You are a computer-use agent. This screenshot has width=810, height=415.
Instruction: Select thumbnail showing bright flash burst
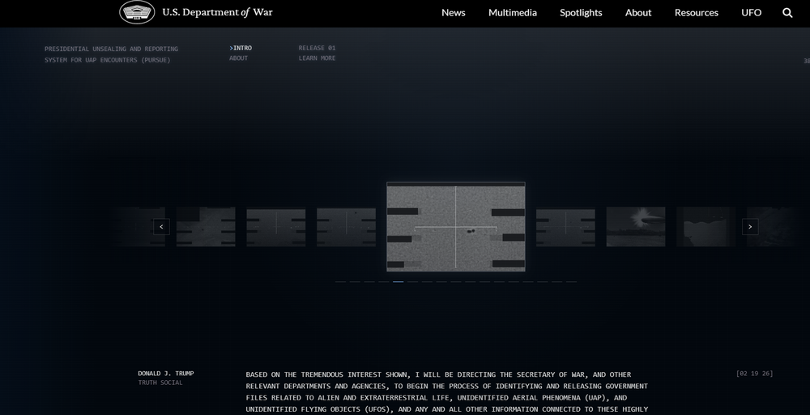[x=635, y=227]
